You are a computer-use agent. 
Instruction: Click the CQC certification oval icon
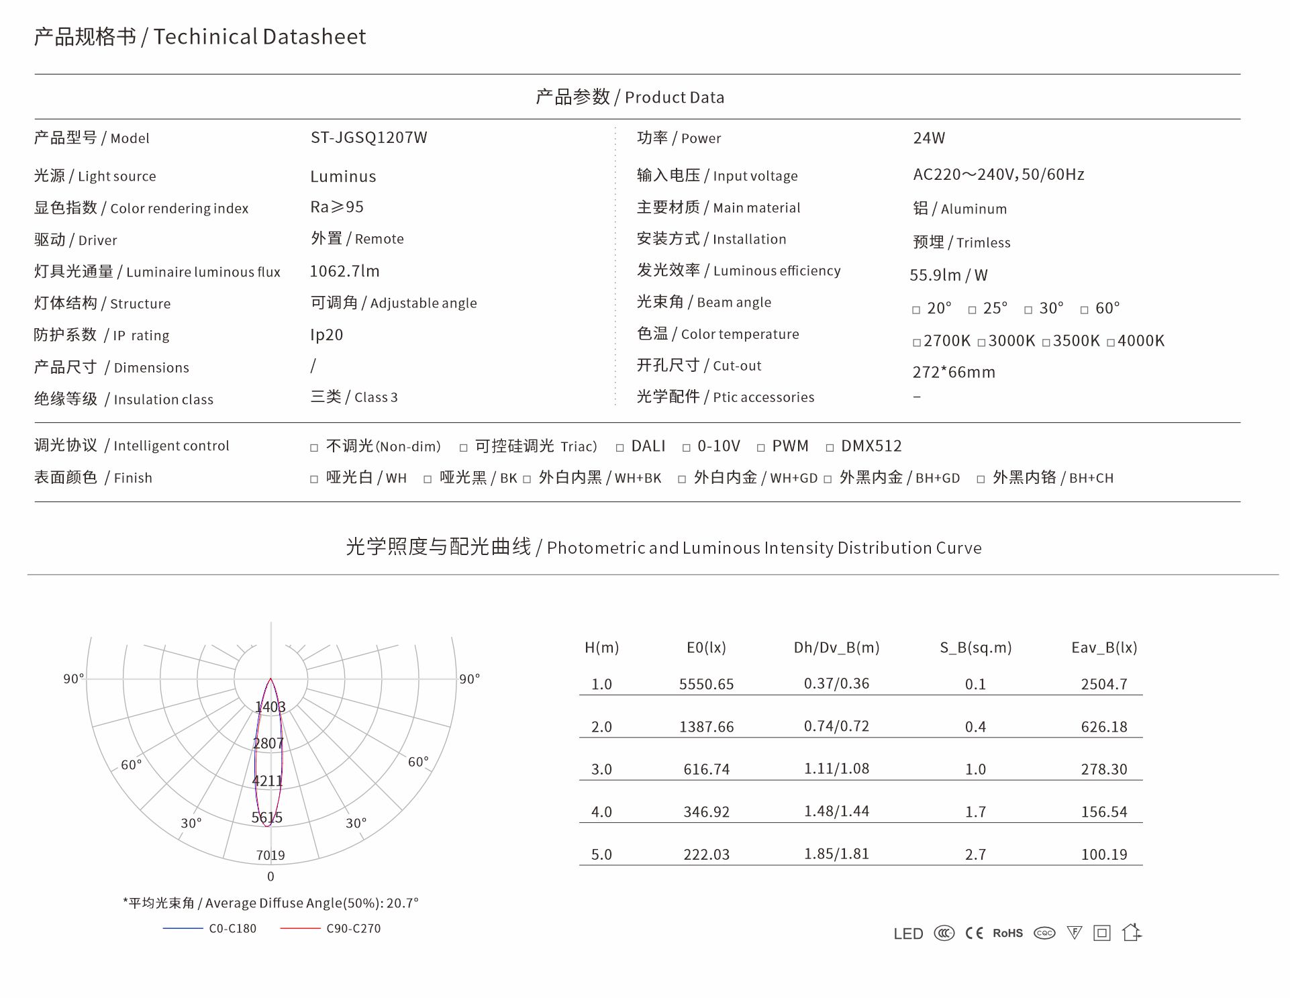pyautogui.click(x=1044, y=934)
